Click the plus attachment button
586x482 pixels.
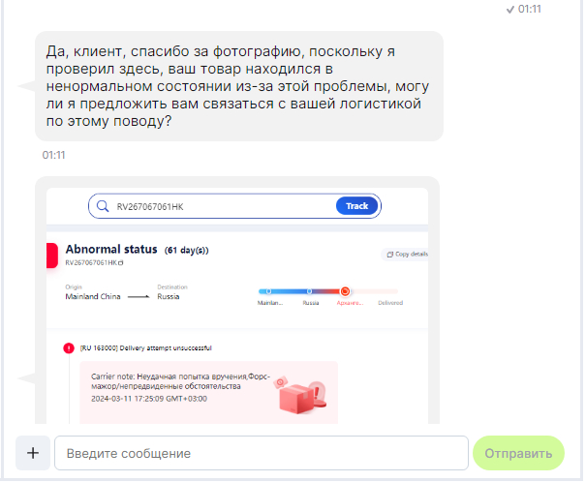[x=33, y=453]
